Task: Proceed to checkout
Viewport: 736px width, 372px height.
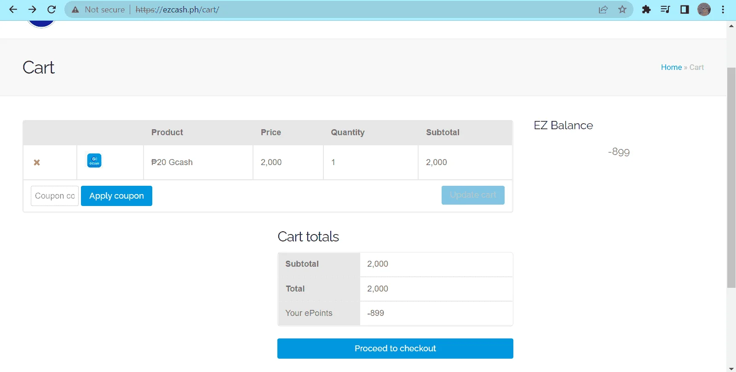Action: 395,349
